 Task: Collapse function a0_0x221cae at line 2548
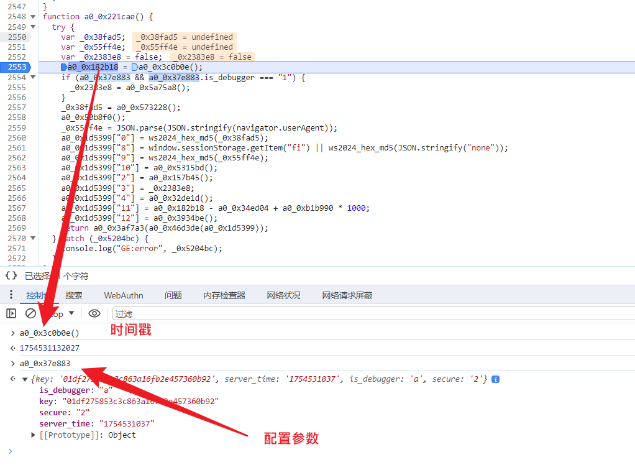tap(33, 17)
